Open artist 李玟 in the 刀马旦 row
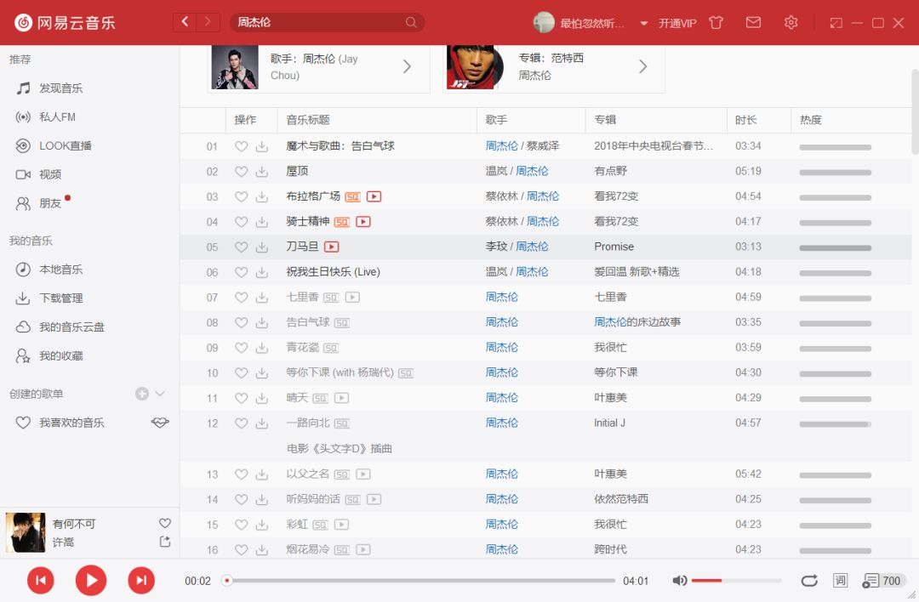Viewport: 919px width, 602px height. click(496, 247)
